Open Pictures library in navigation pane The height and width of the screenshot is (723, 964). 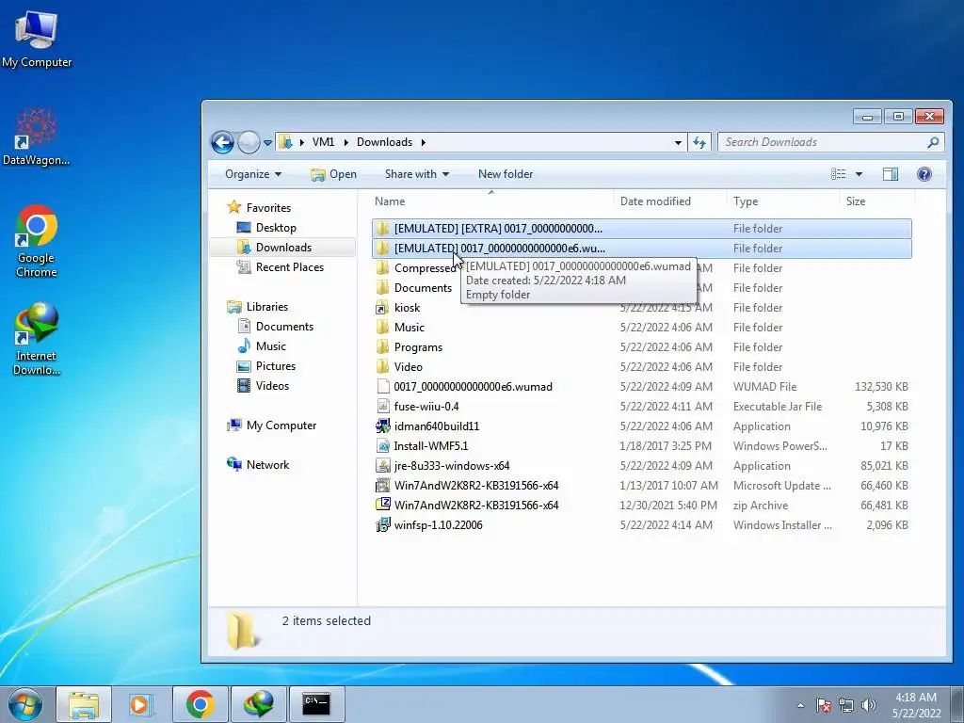265,366
